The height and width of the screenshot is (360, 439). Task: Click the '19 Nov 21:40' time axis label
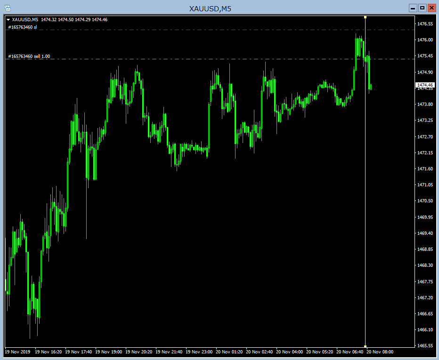169,352
